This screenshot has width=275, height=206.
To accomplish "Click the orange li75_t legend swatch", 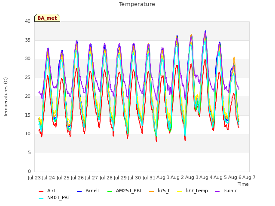I will tap(152, 191).
